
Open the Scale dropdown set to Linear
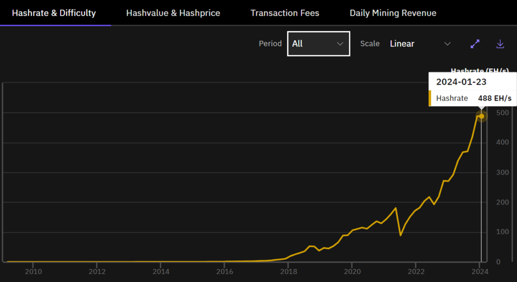tap(420, 44)
